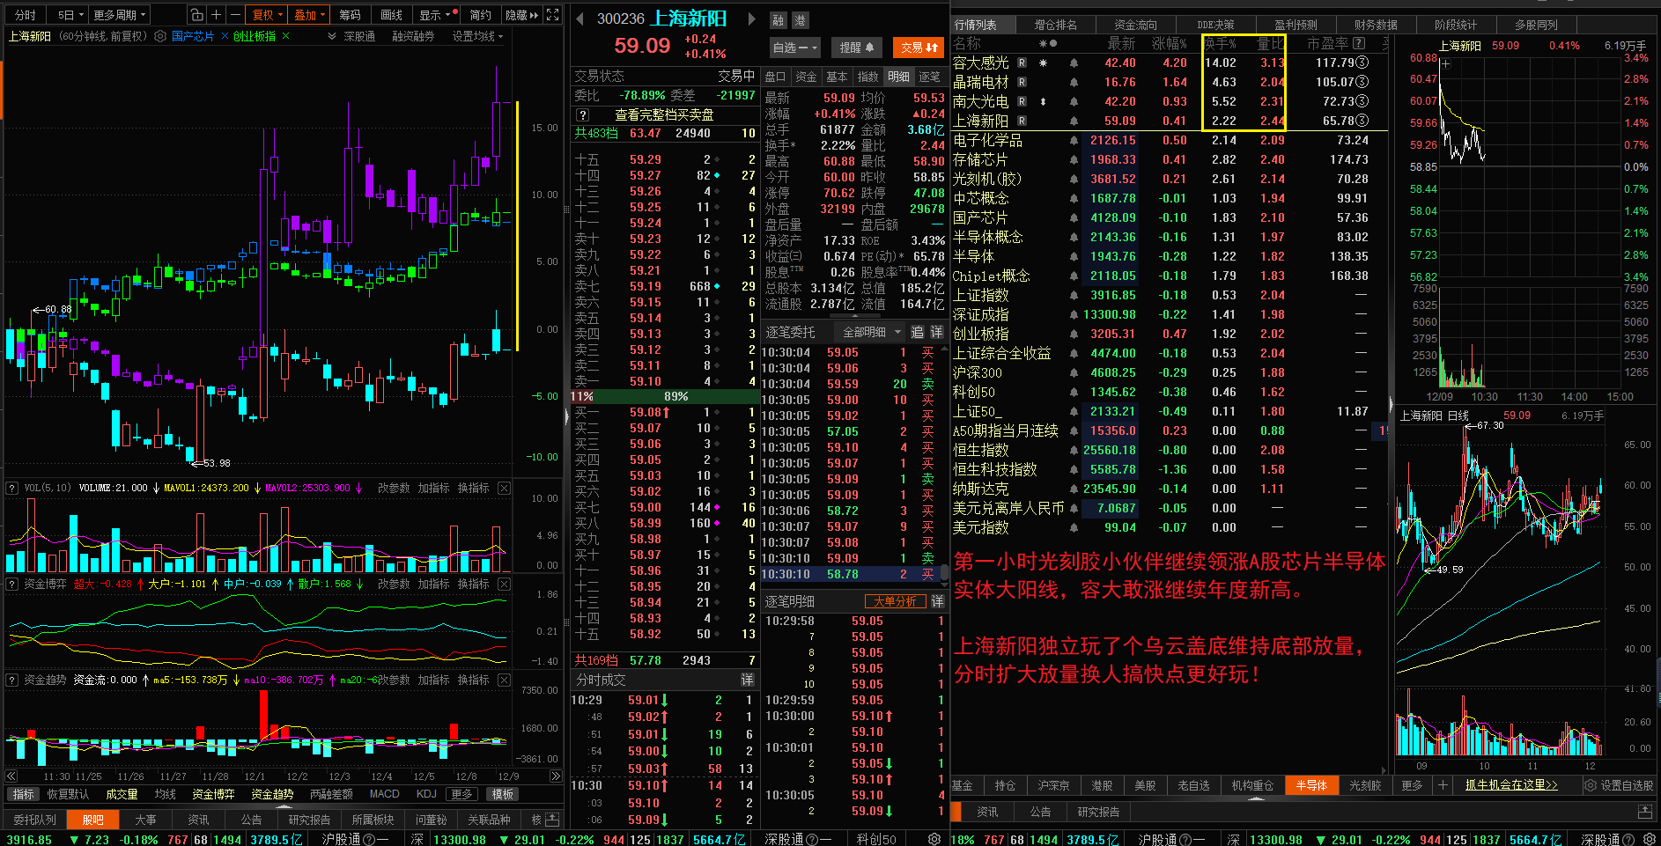This screenshot has width=1661, height=846.
Task: Toggle MACD indicator
Action: tap(384, 794)
